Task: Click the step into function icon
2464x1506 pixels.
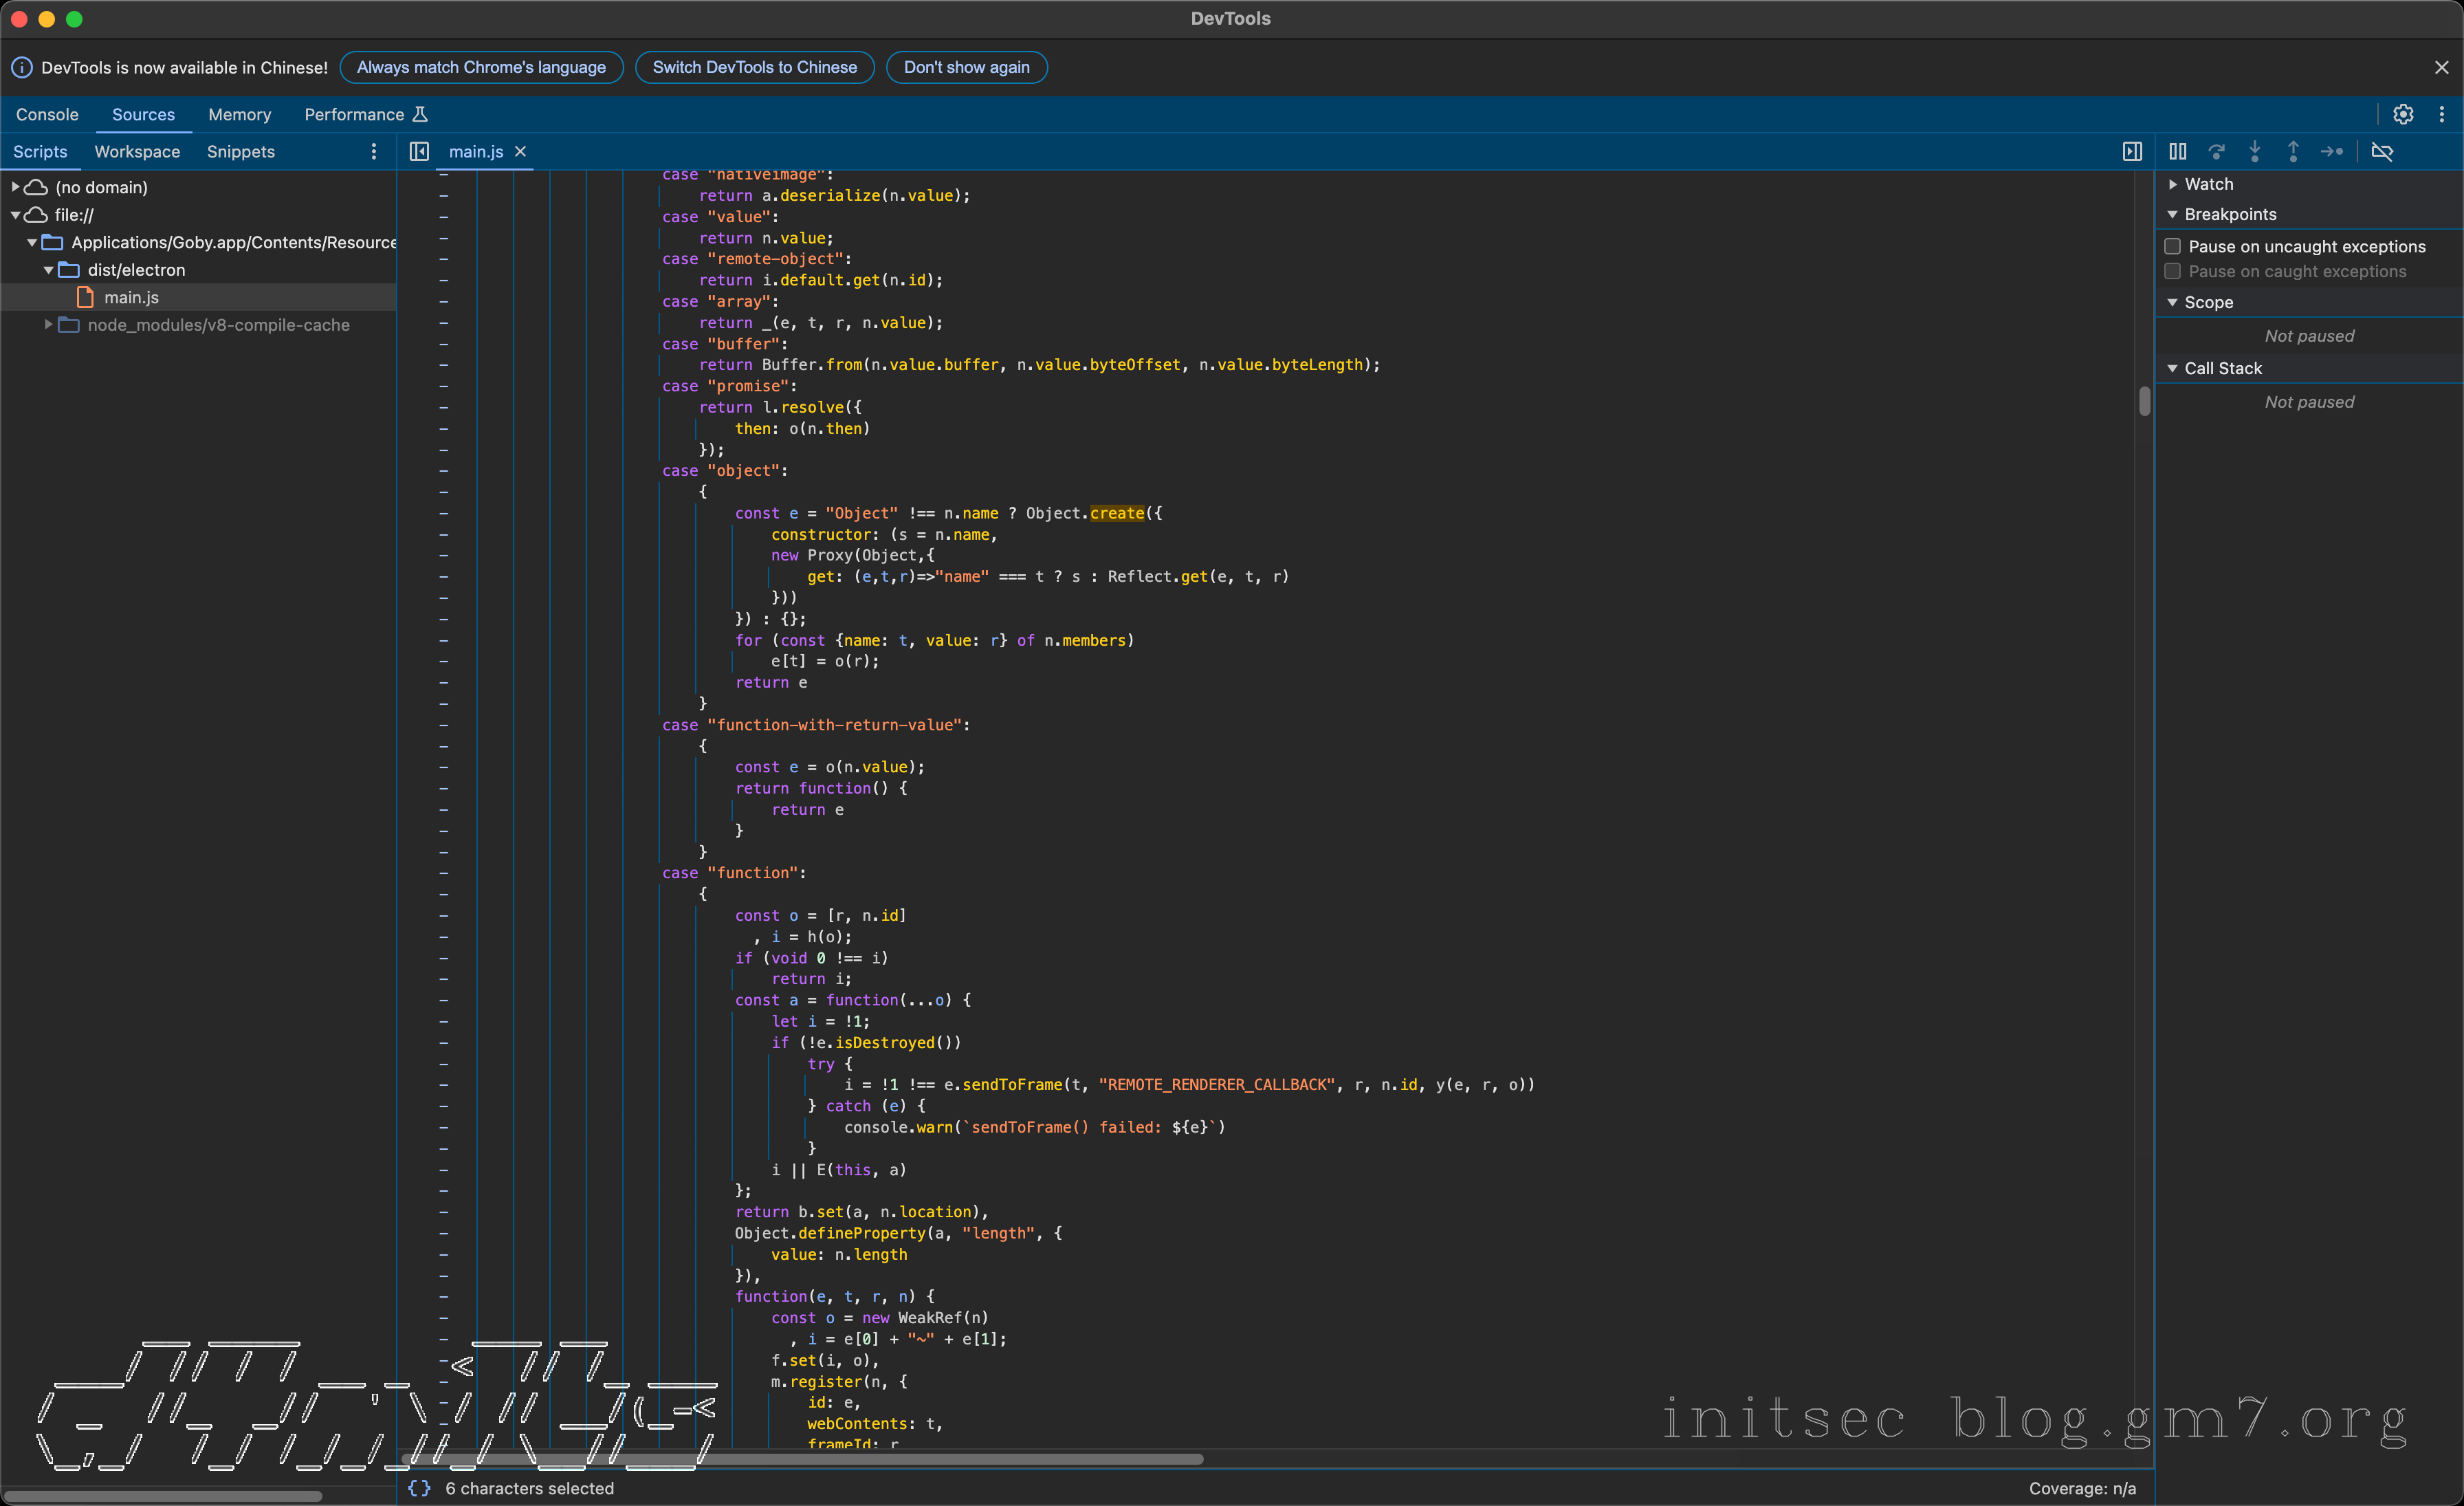Action: pyautogui.click(x=2254, y=151)
